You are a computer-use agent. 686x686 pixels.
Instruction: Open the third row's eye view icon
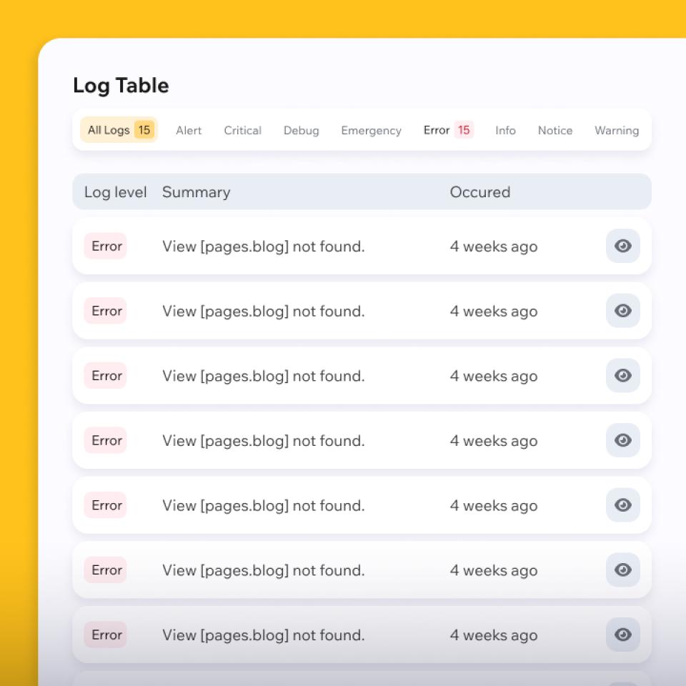coord(622,376)
